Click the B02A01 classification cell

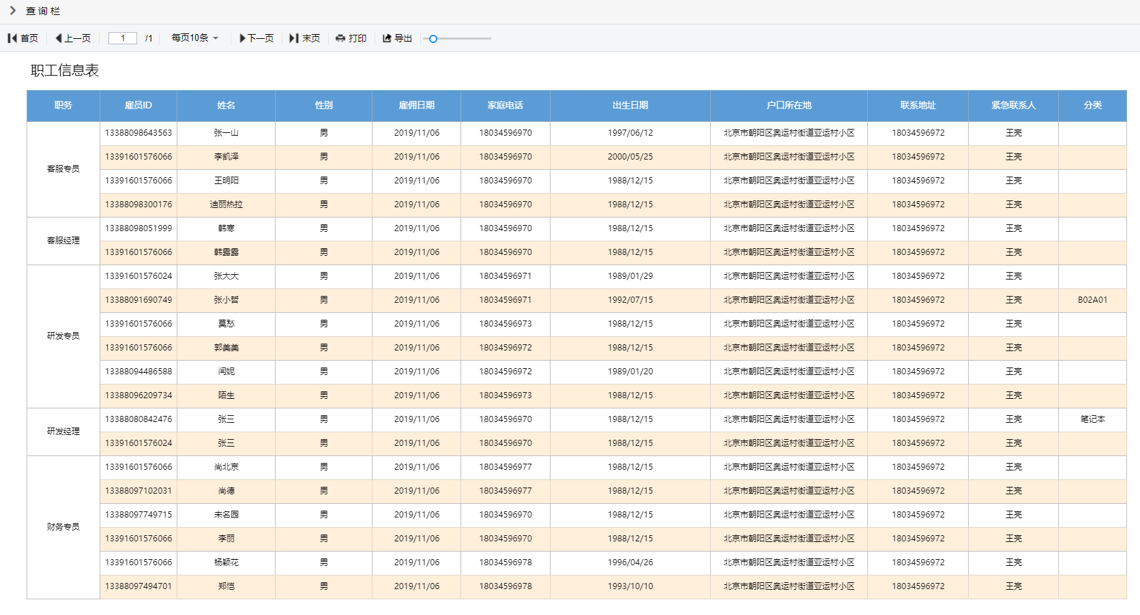(1092, 300)
